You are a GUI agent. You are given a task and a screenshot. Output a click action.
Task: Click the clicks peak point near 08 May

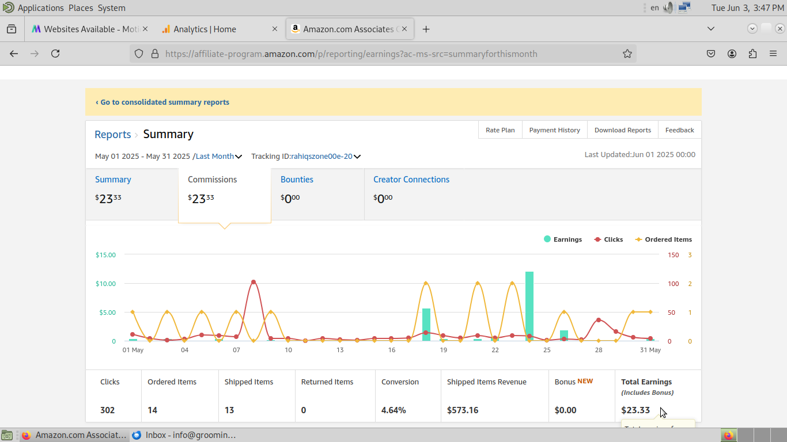click(253, 282)
